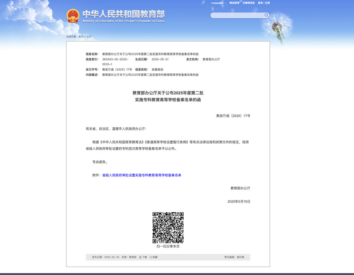This screenshot has height=275, width=354.
Task: Click the 中华人民共和国教育部 site title
Action: [123, 14]
